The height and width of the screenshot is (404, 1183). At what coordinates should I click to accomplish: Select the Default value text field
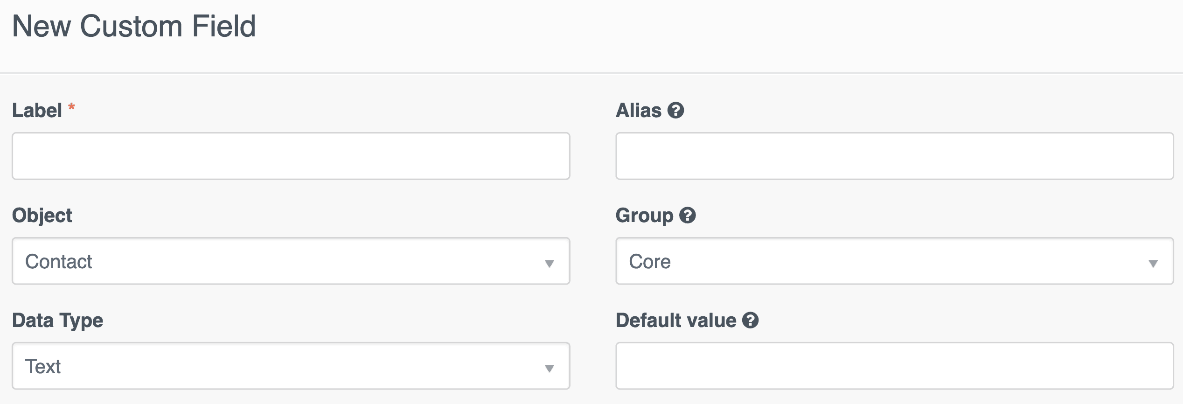click(894, 366)
